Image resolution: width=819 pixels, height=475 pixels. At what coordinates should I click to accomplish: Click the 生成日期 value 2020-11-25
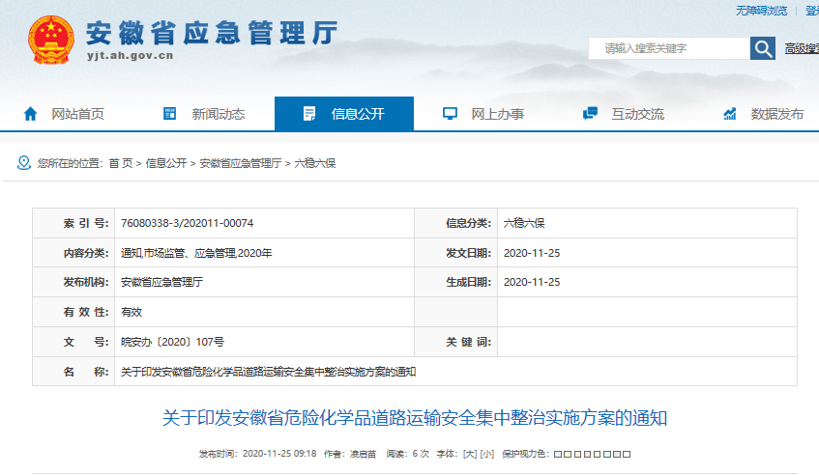pos(532,282)
